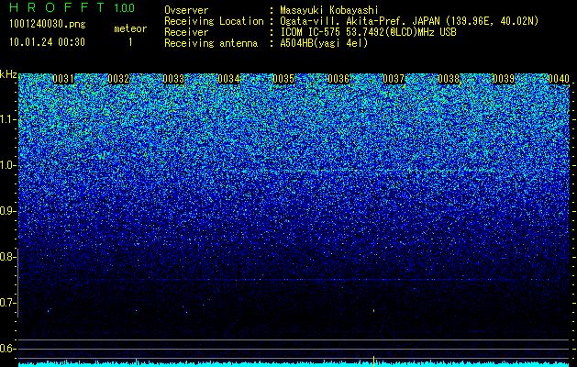577x367 pixels.
Task: Click the yellow spike in the bottom power graph
Action: click(x=374, y=361)
